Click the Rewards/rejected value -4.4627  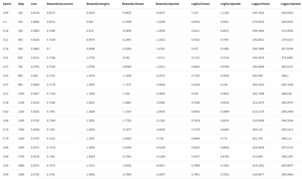[161, 166]
